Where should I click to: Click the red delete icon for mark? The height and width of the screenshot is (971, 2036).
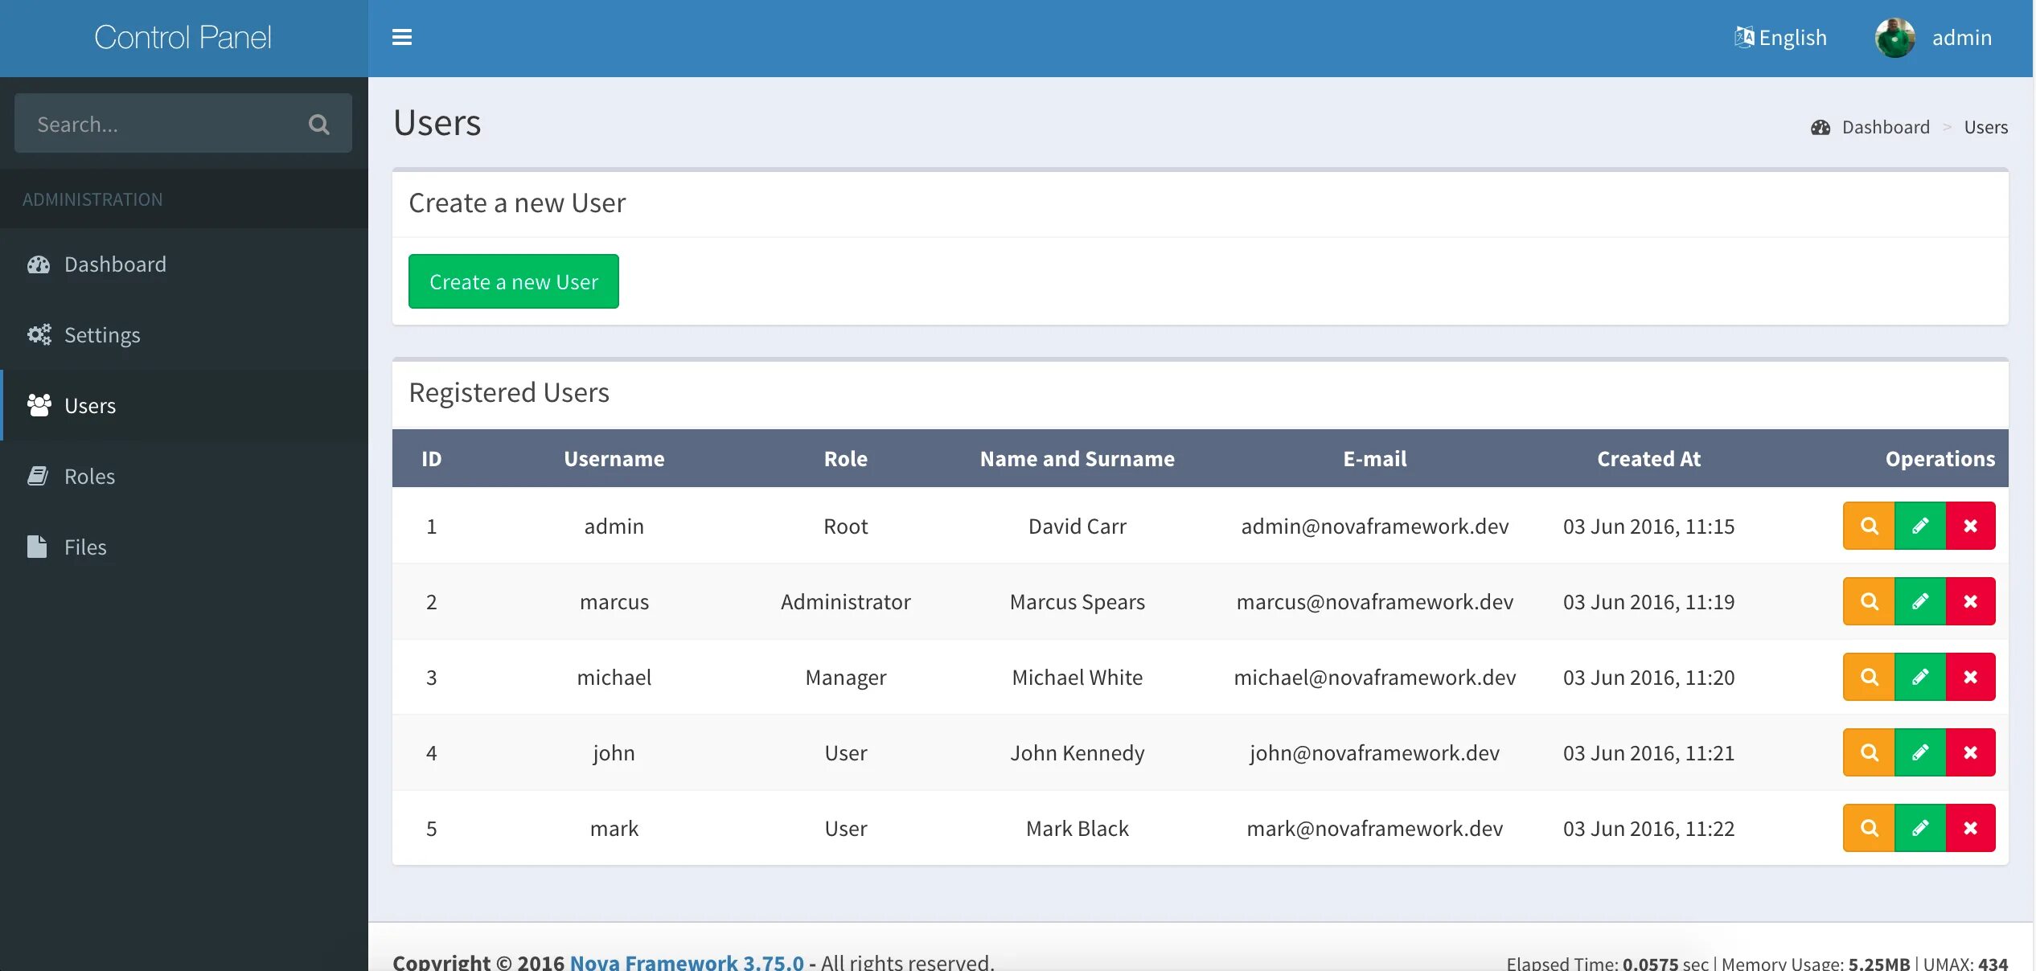coord(1968,827)
